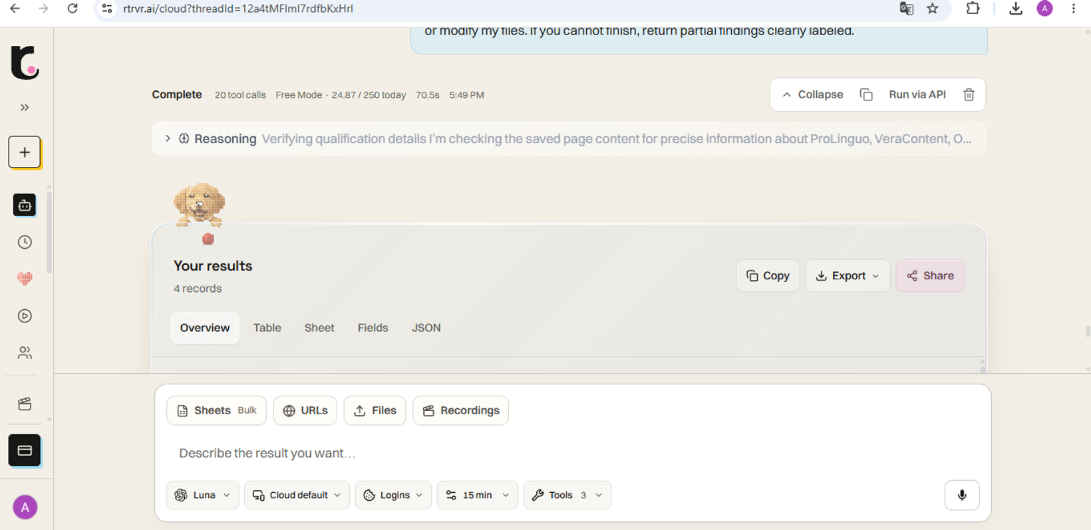This screenshot has width=1091, height=530.
Task: Open the Luna model dropdown
Action: click(x=203, y=495)
